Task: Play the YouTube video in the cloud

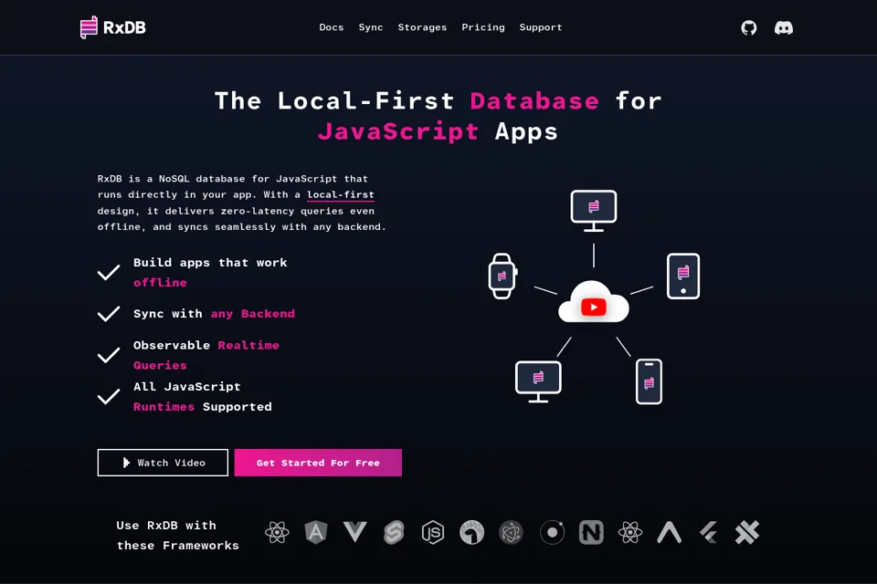Action: (594, 307)
